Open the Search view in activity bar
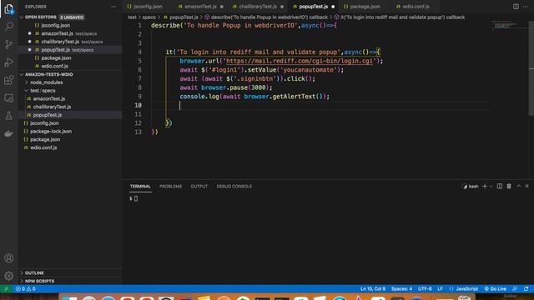Image resolution: width=534 pixels, height=300 pixels. click(x=9, y=26)
